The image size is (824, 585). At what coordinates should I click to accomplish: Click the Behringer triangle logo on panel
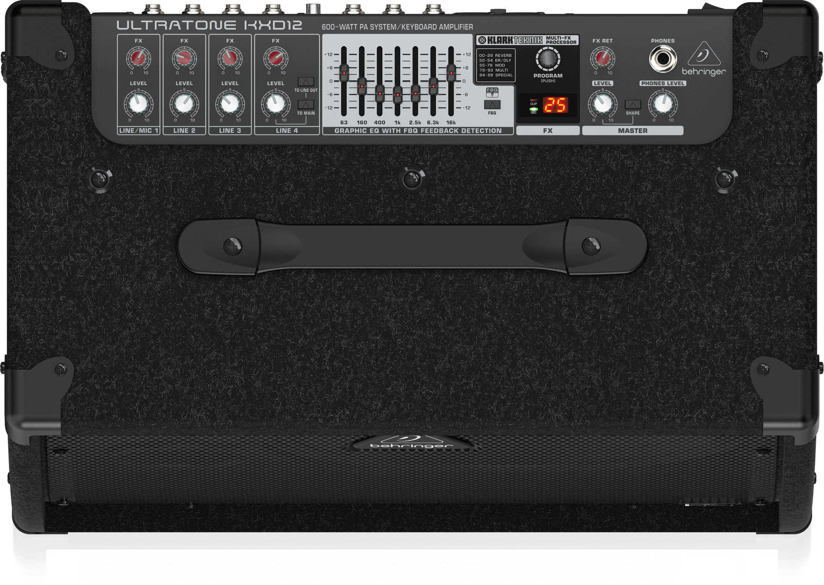(704, 54)
